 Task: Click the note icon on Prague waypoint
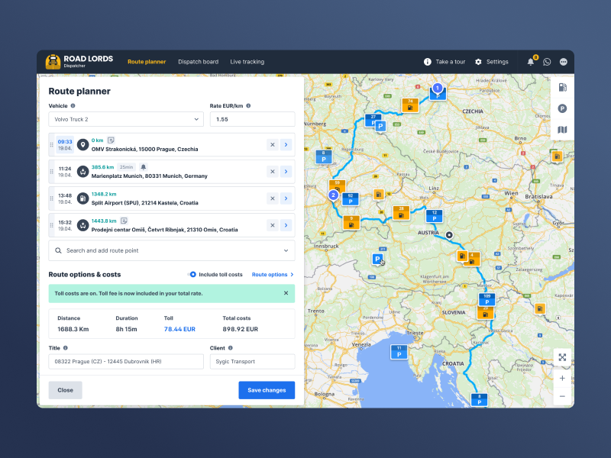[x=111, y=140]
